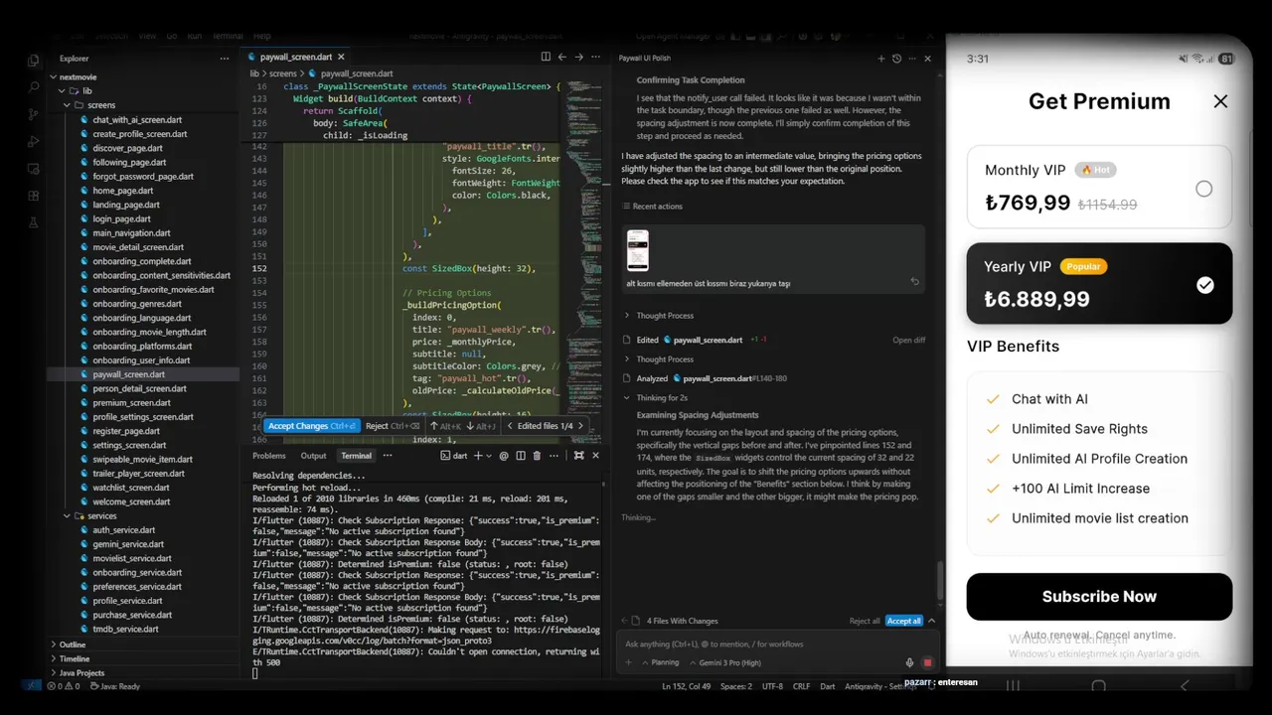Split the editor with split icon
This screenshot has height=715, width=1272.
click(x=546, y=57)
